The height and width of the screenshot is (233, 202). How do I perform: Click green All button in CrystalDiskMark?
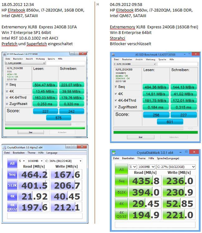pyautogui.click(x=121, y=169)
